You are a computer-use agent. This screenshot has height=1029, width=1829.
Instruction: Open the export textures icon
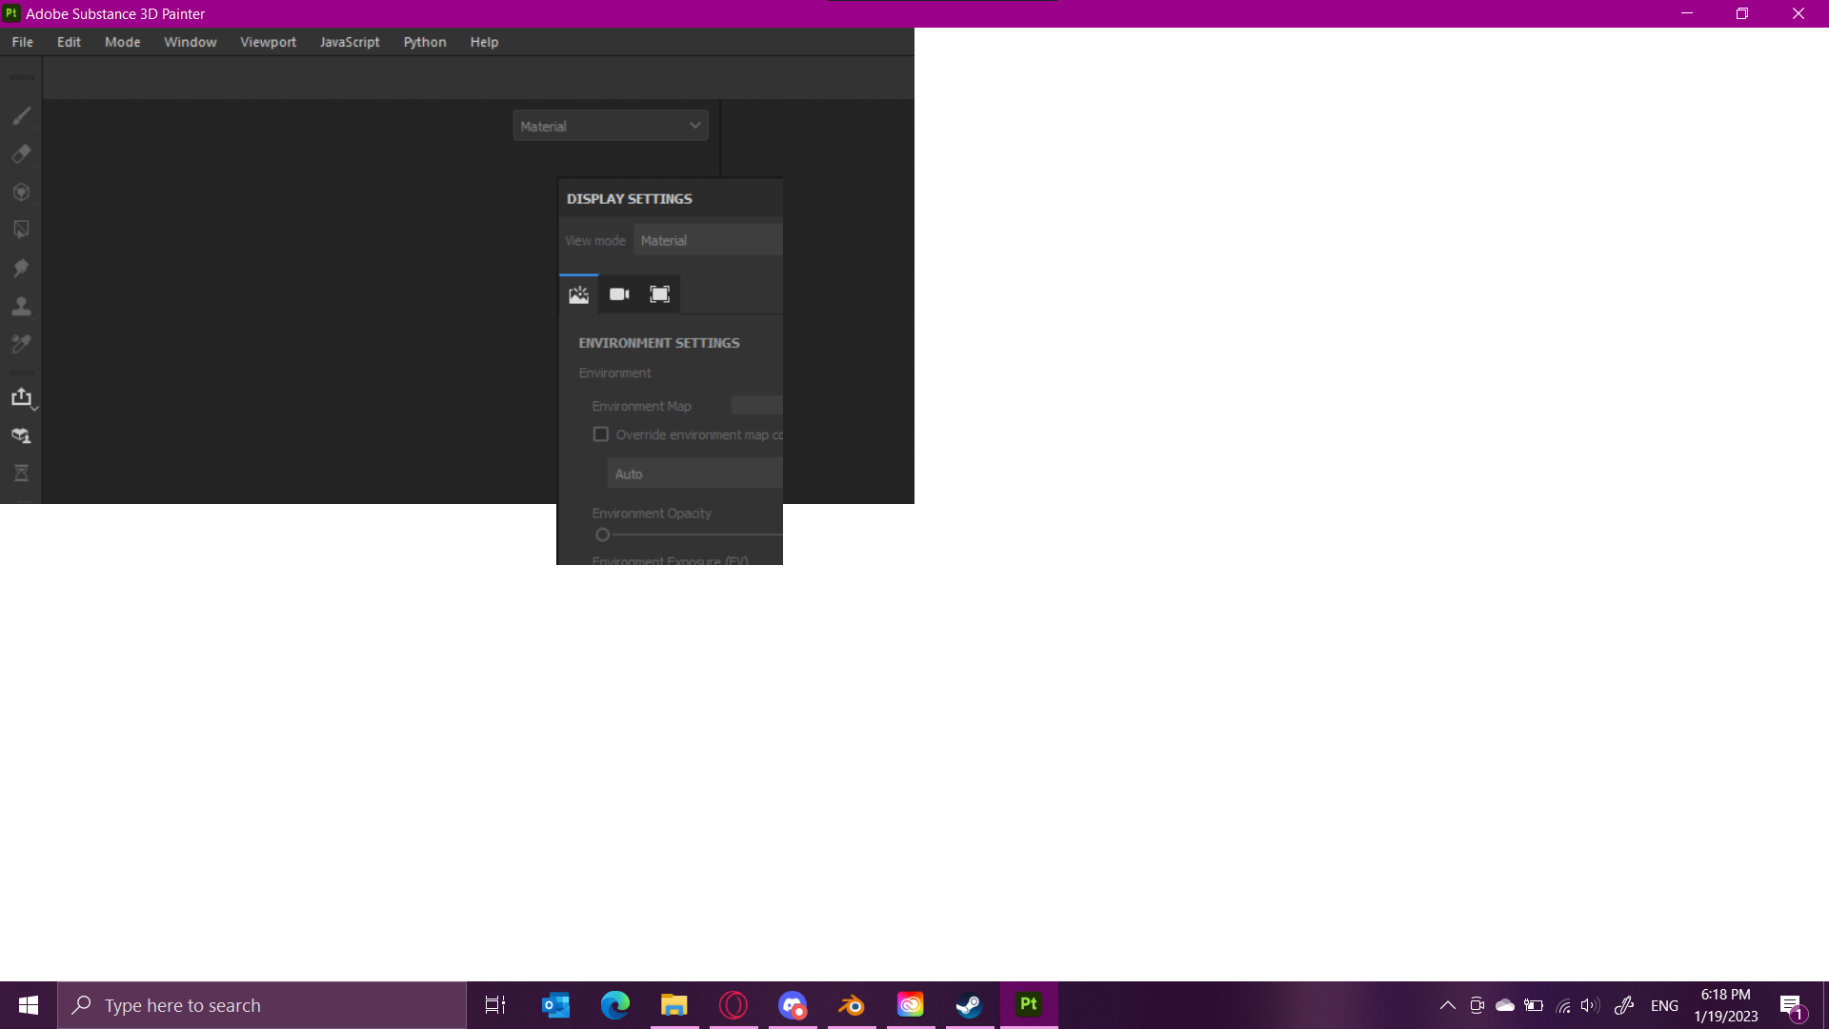coord(21,397)
